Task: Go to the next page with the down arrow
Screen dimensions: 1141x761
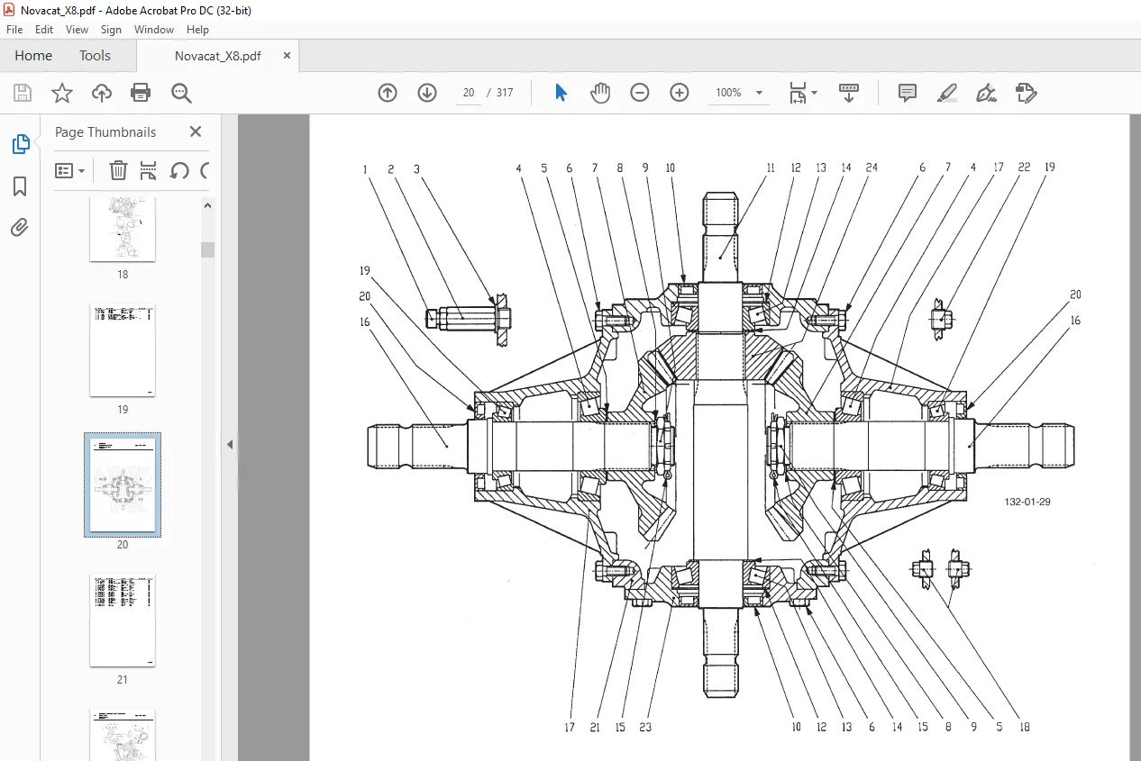Action: 427,93
